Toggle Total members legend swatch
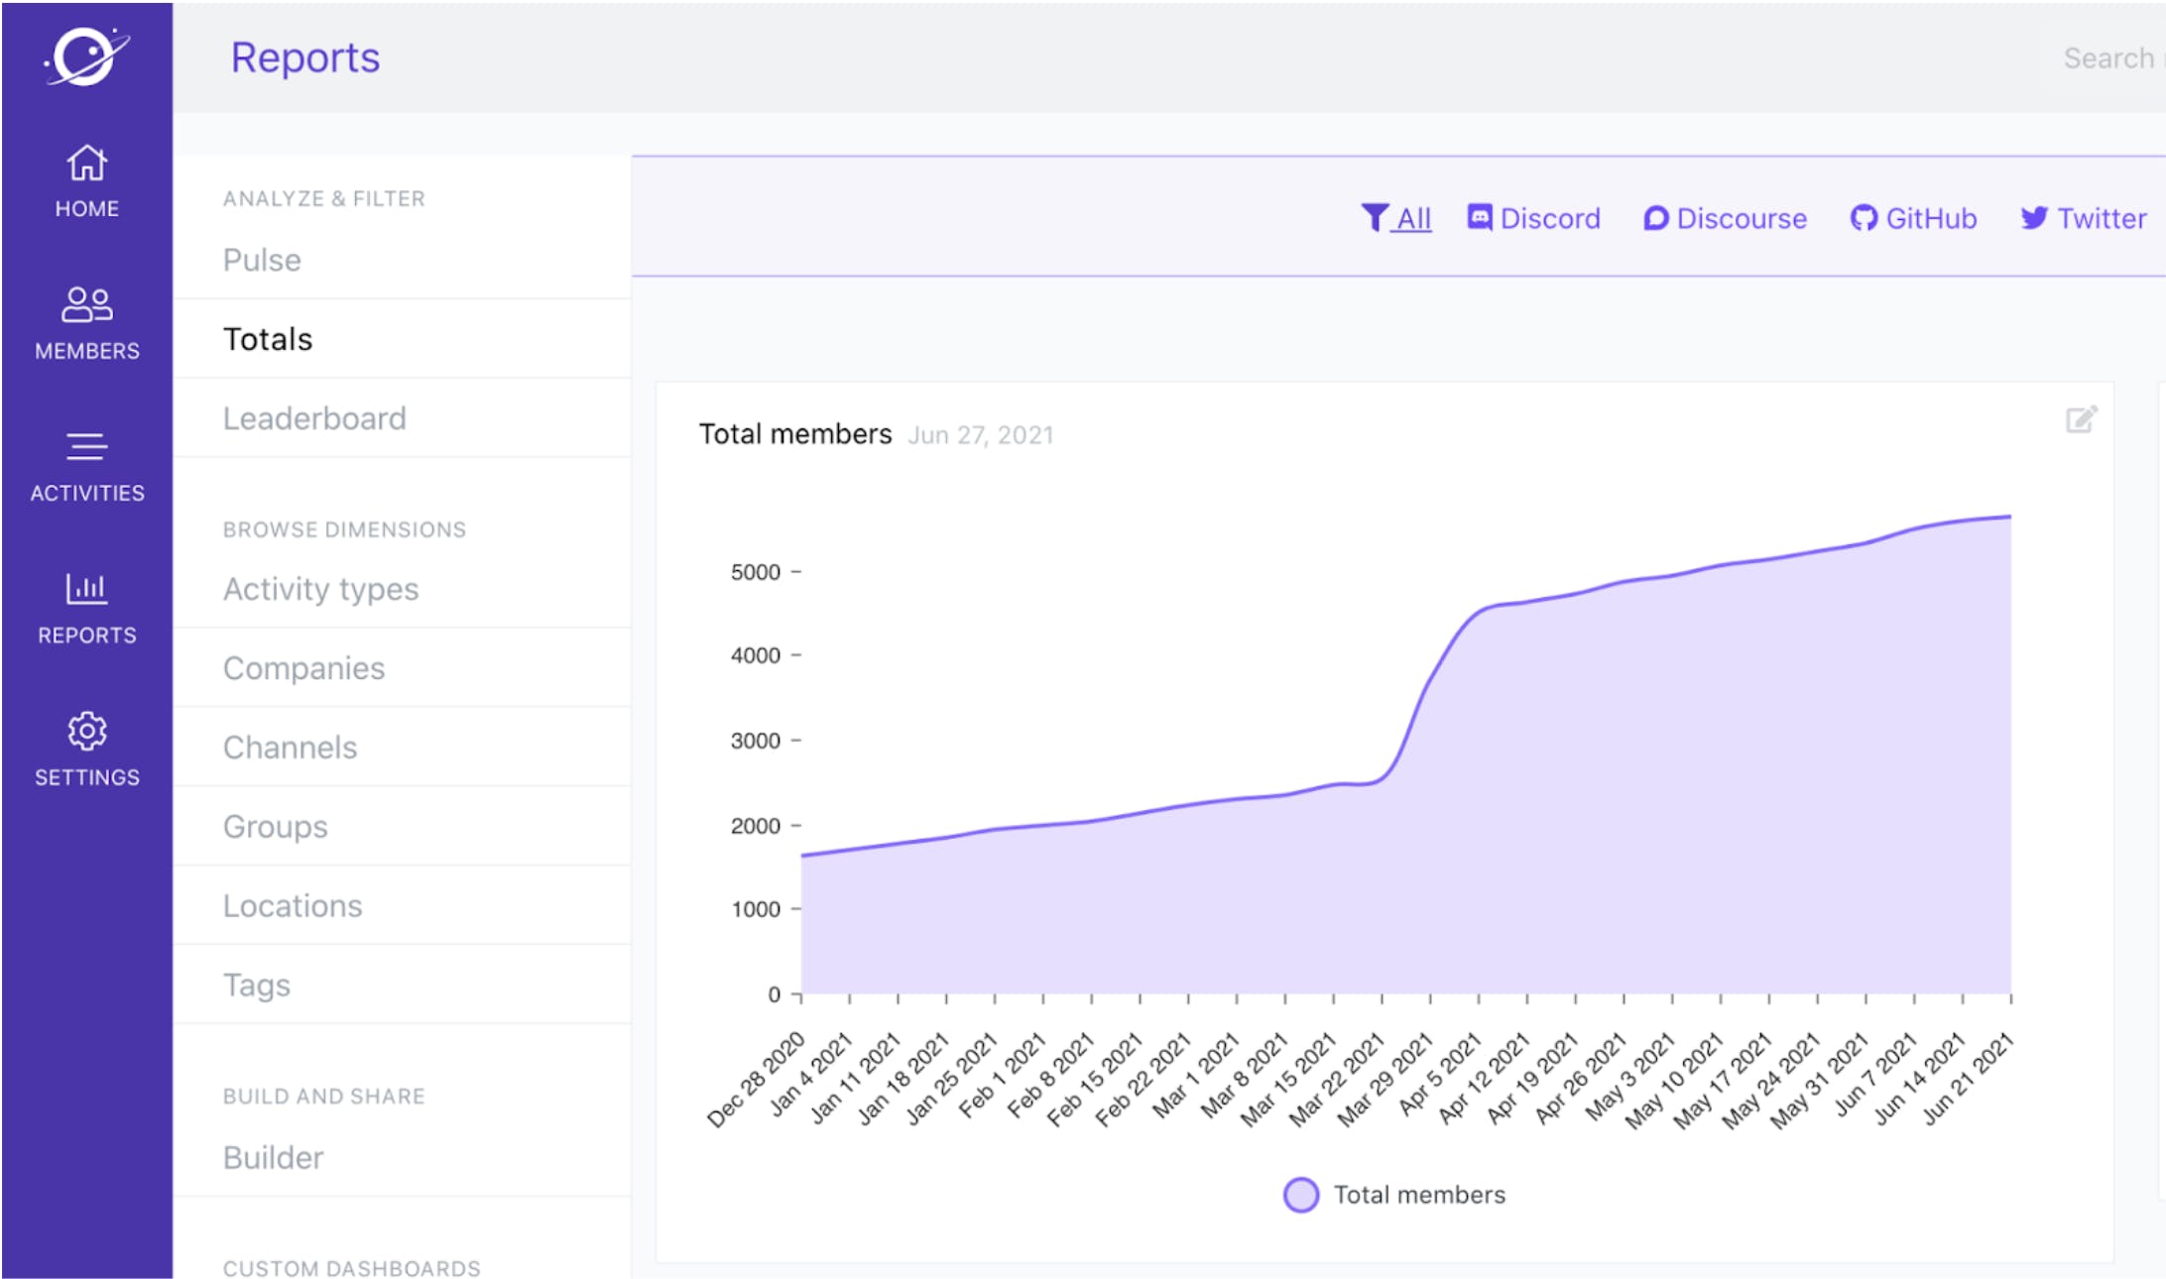Image resolution: width=2166 pixels, height=1279 pixels. click(x=1300, y=1195)
